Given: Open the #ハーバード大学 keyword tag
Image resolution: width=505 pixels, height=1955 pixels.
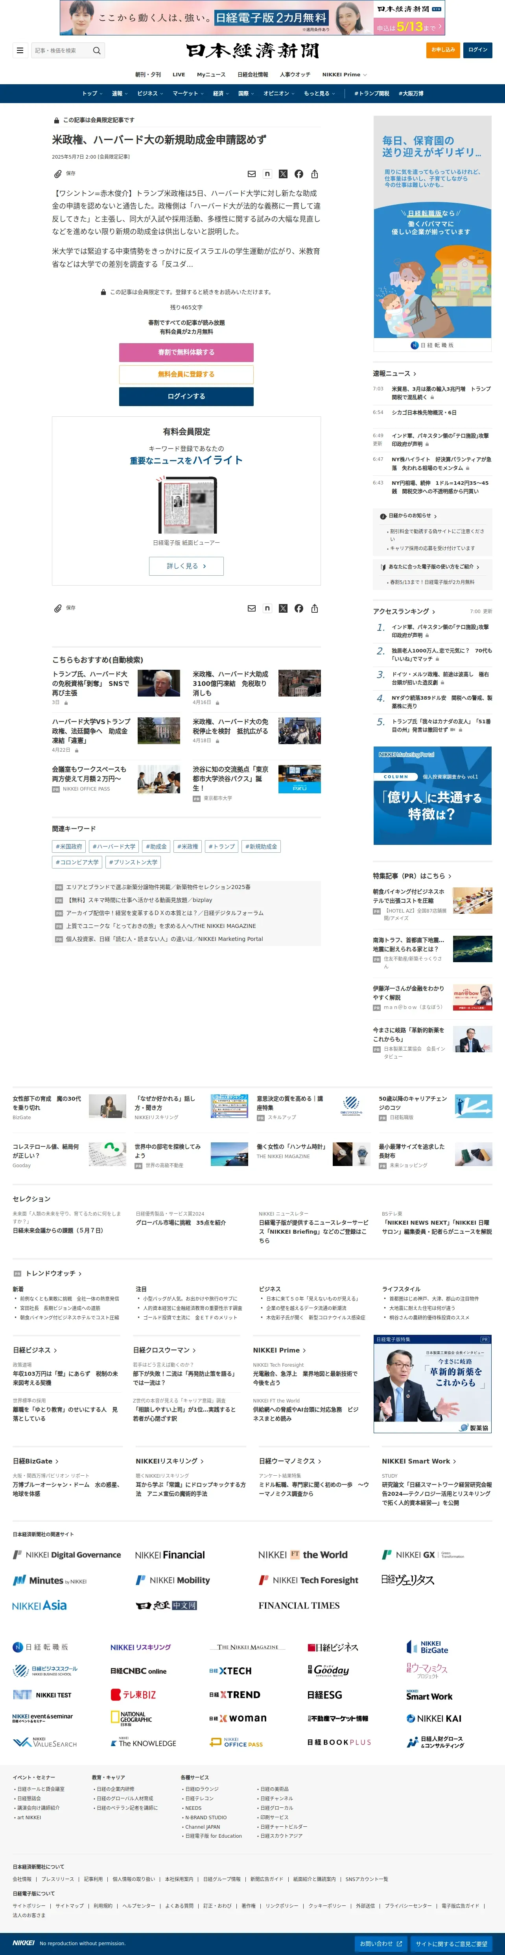Looking at the screenshot, I should pos(114,846).
